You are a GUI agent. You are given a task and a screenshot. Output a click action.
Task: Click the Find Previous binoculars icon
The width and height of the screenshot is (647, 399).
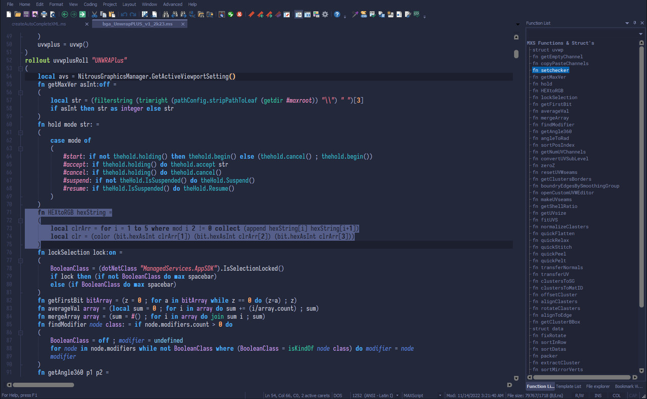point(174,14)
